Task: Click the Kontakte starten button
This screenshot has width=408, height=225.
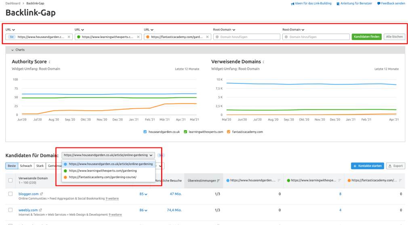Action: point(368,166)
